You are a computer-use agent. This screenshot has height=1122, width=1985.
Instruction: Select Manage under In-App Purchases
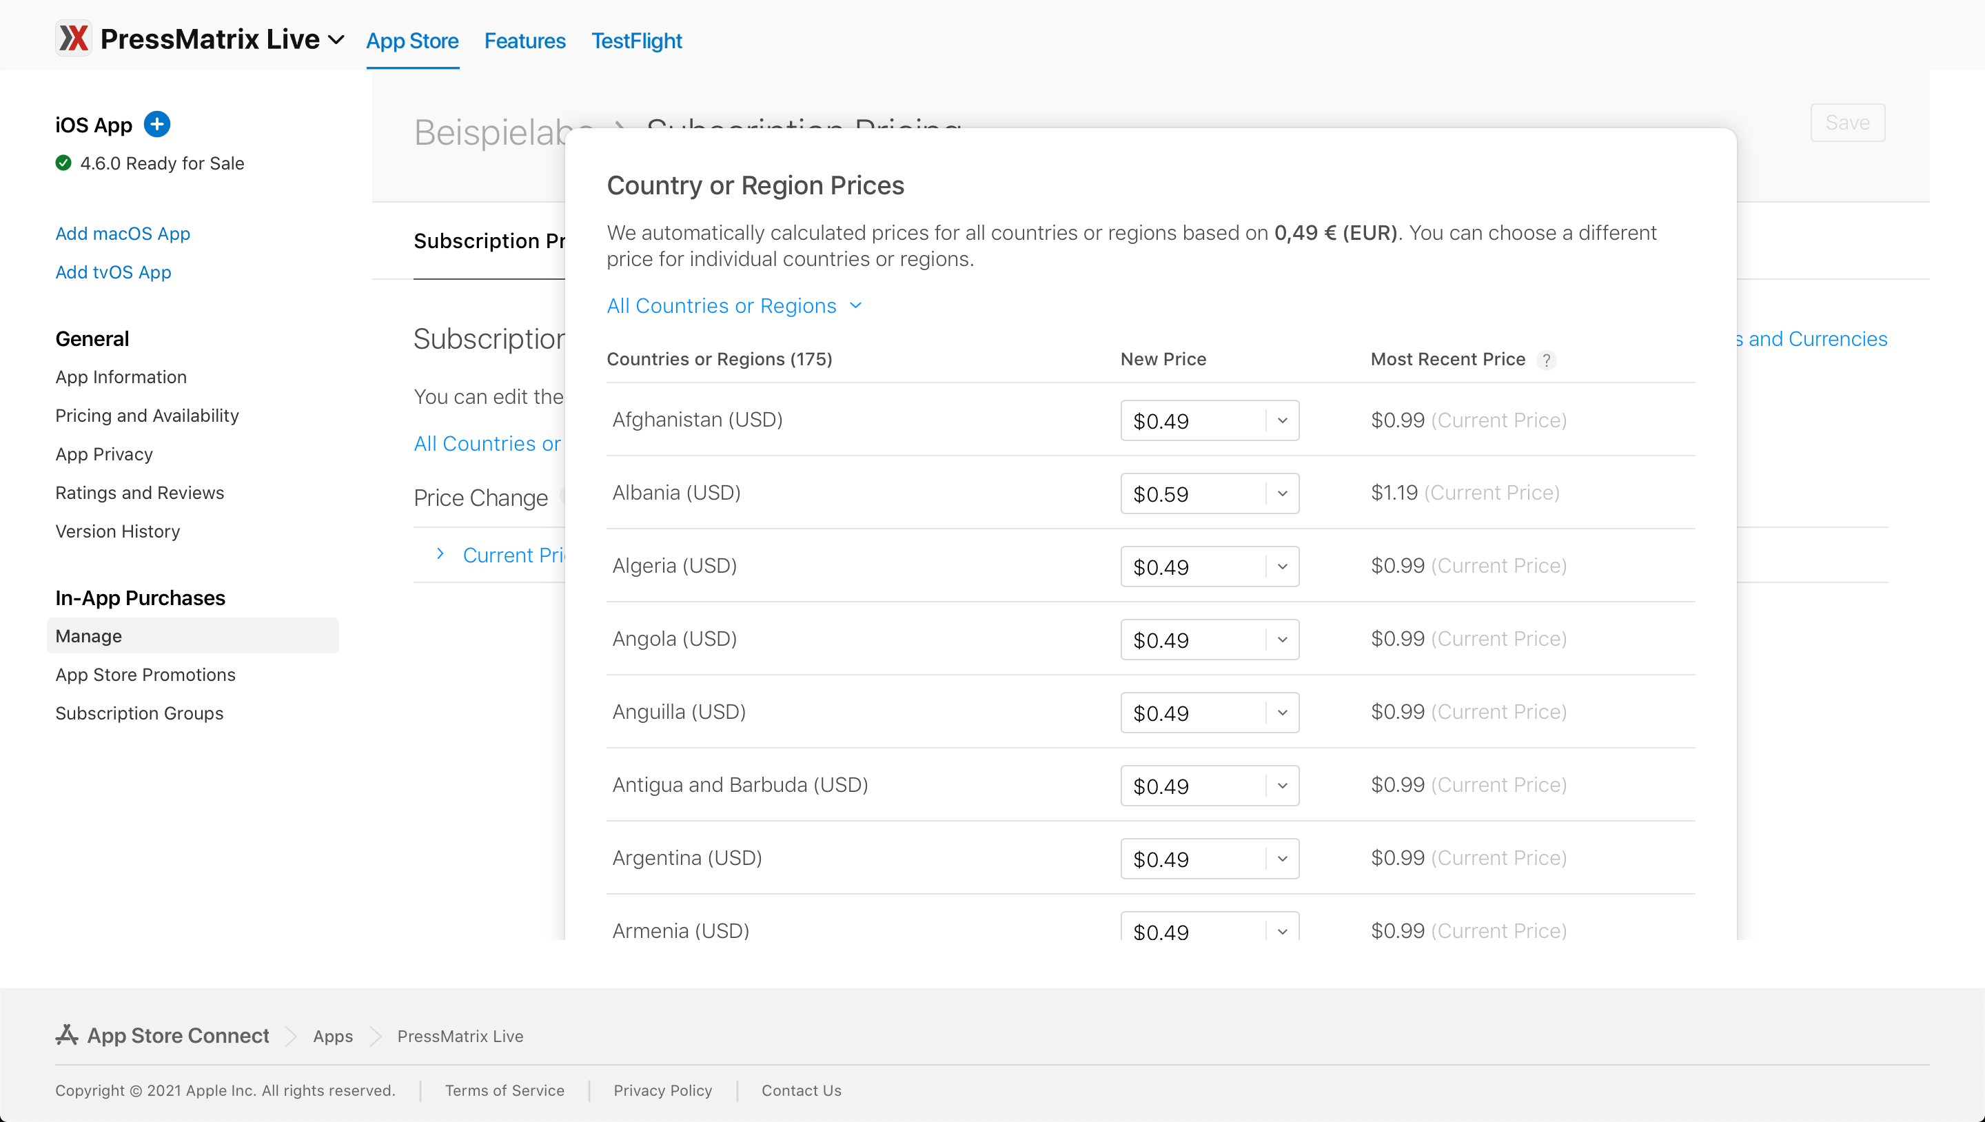193,635
